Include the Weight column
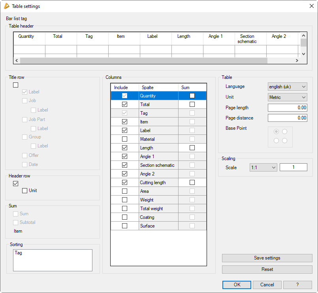Viewport: 318px width, 293px height. tap(124, 200)
